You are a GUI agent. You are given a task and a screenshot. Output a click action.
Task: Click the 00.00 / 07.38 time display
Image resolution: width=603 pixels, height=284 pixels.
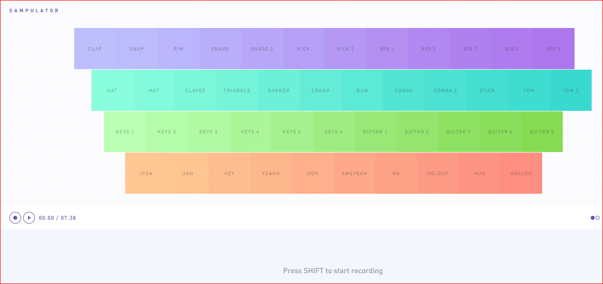57,218
